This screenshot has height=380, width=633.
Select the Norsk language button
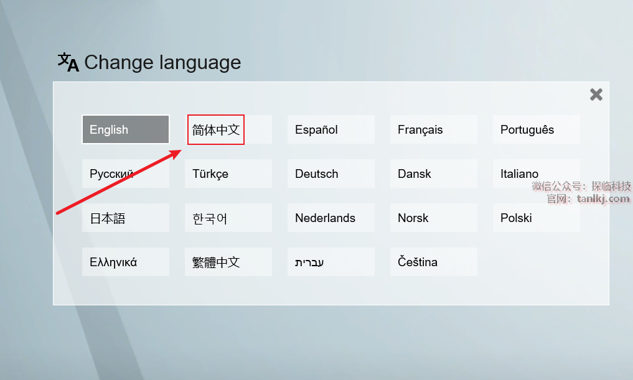tap(433, 218)
